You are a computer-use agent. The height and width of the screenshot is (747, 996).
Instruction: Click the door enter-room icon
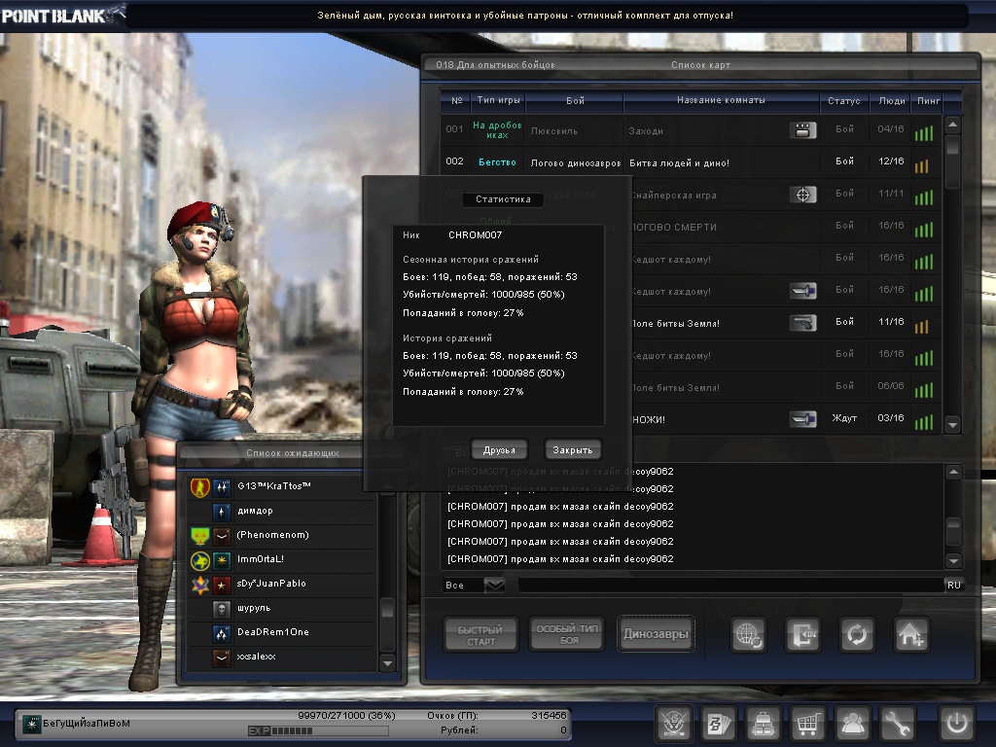[803, 635]
